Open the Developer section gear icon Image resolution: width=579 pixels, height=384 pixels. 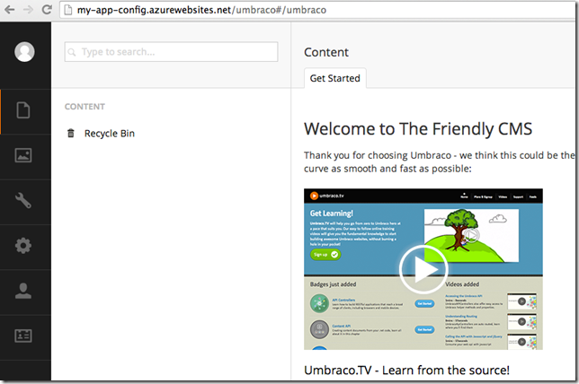[x=23, y=246]
